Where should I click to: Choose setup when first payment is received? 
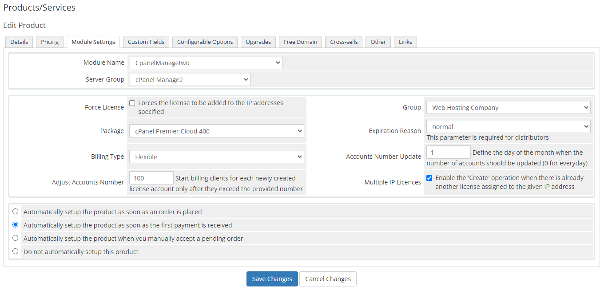coord(16,225)
